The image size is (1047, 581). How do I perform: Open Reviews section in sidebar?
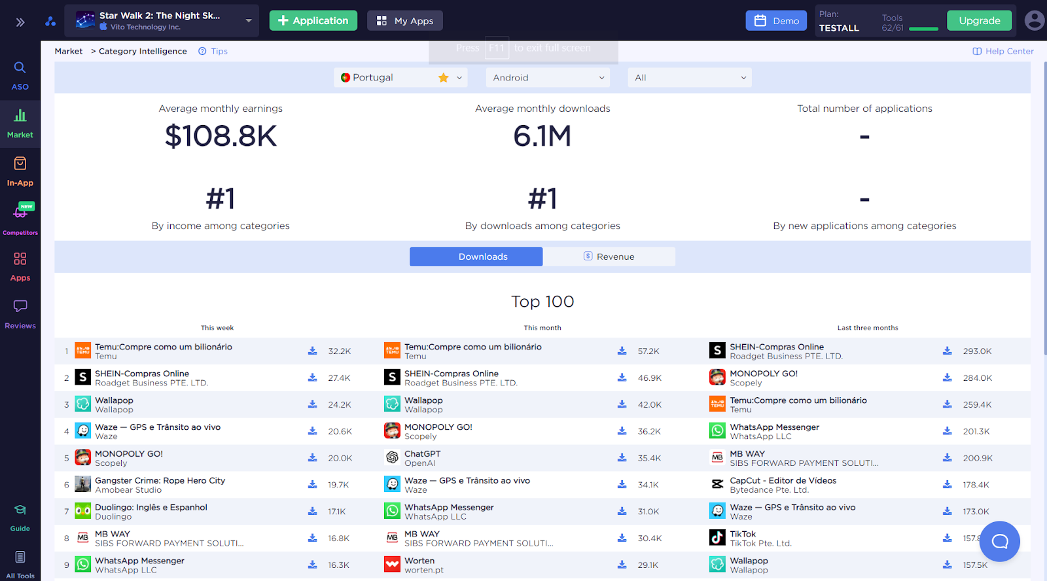[20, 315]
